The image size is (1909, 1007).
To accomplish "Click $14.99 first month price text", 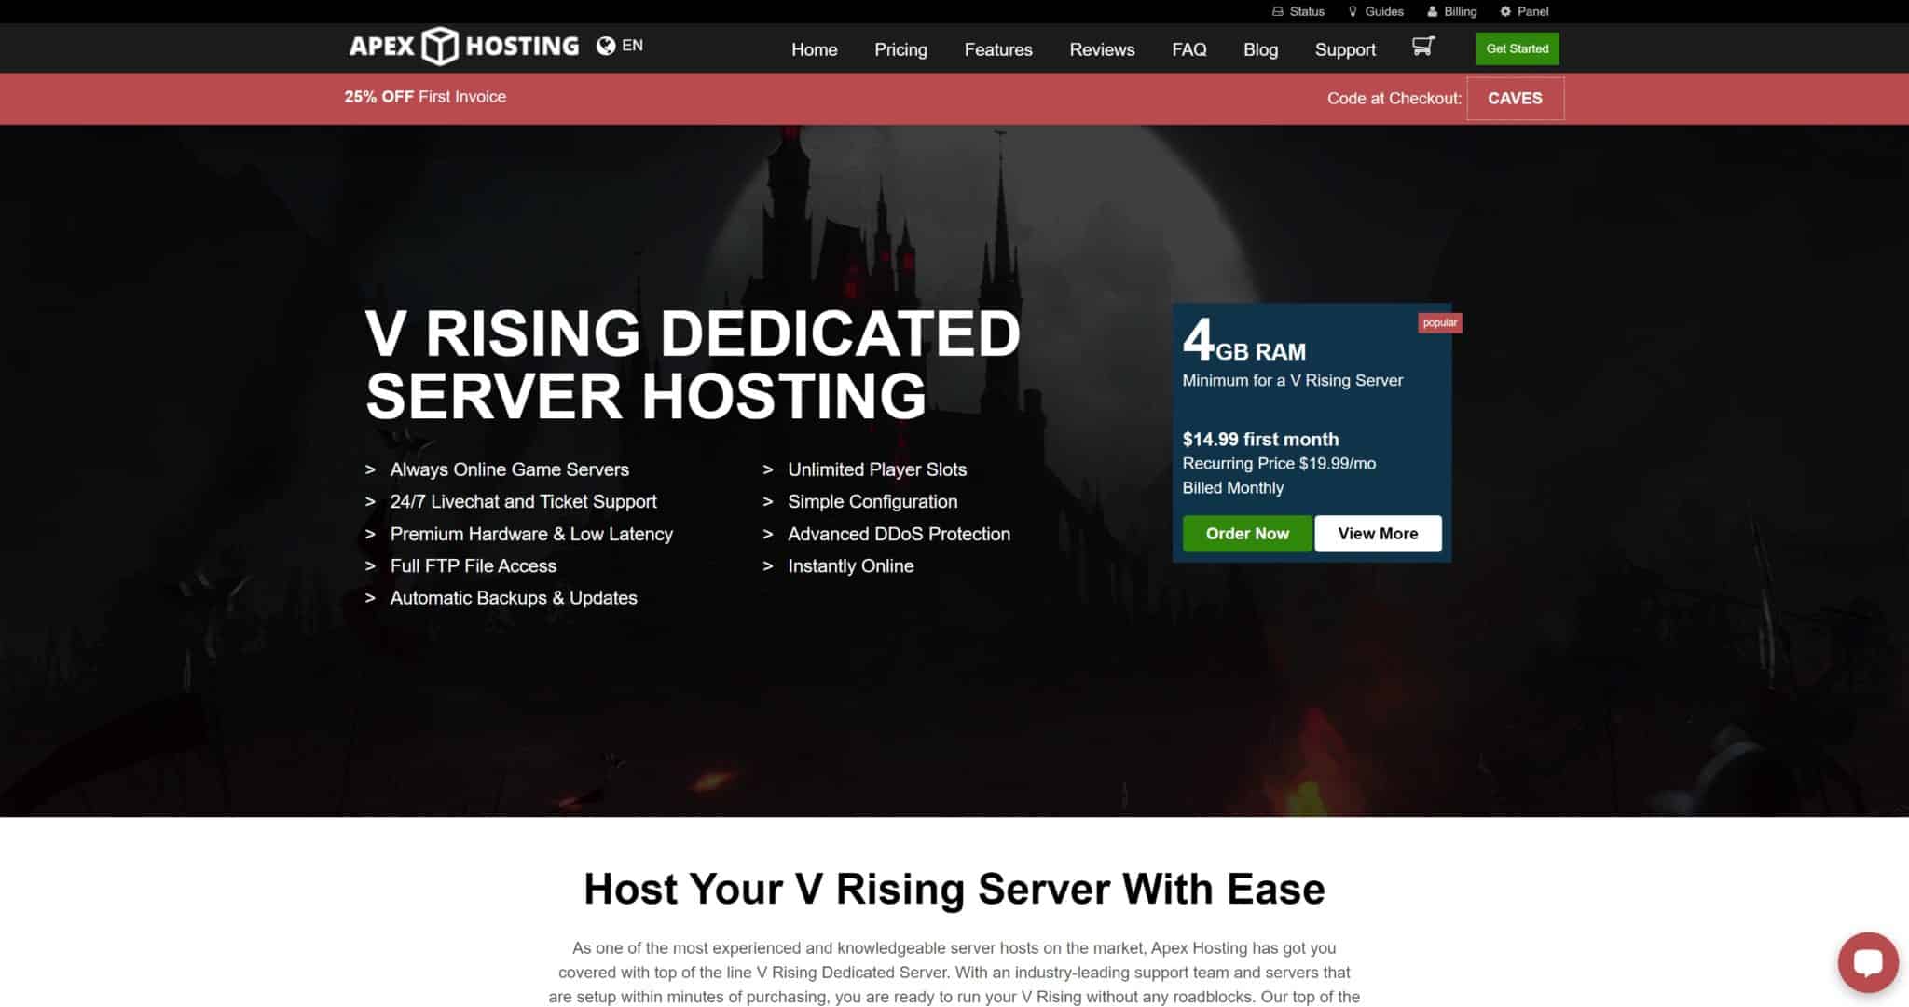I will pos(1260,440).
